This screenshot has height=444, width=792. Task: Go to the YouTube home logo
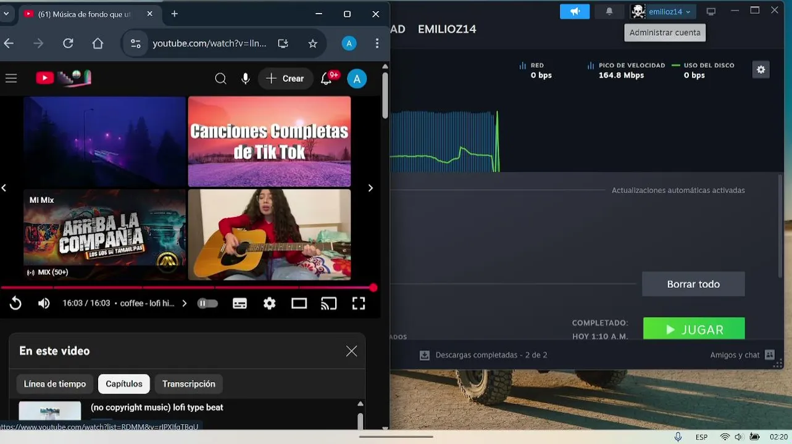(64, 78)
